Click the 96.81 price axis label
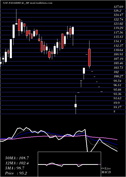 pos(118,85)
